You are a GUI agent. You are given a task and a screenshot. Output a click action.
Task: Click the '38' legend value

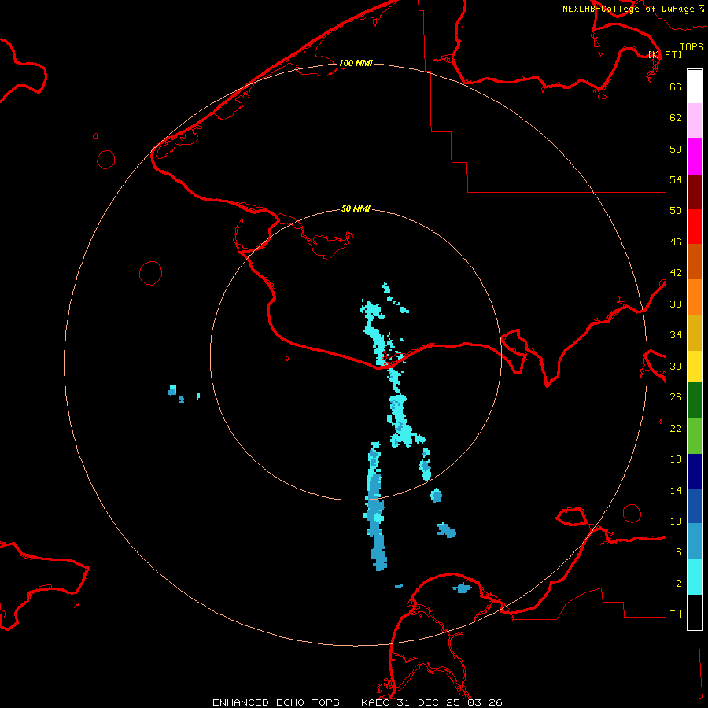pos(676,304)
